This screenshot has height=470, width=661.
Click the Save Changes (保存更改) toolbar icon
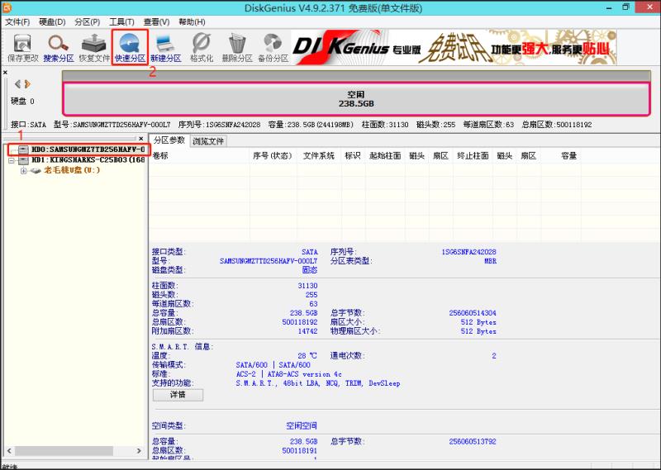coord(23,48)
